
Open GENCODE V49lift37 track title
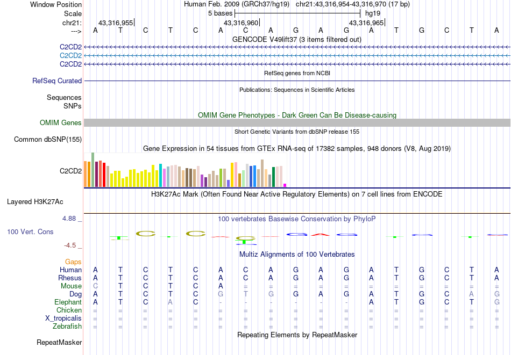297,39
